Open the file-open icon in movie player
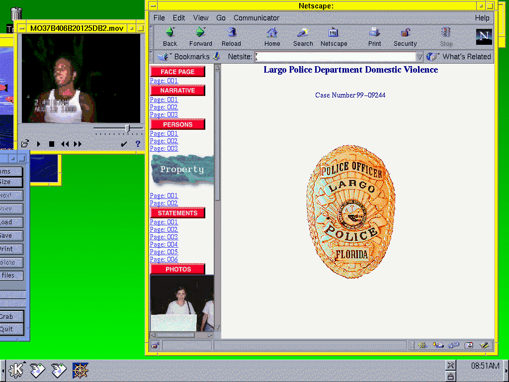509x382 pixels. click(25, 144)
